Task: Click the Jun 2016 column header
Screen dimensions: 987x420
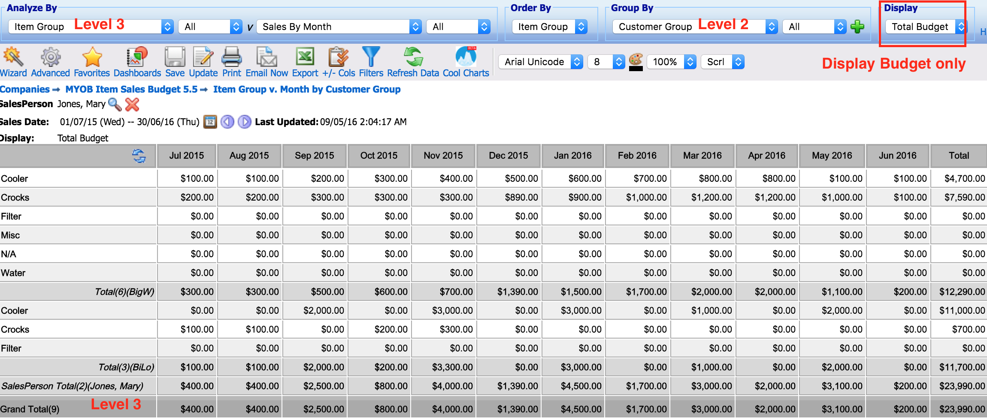Action: (898, 156)
